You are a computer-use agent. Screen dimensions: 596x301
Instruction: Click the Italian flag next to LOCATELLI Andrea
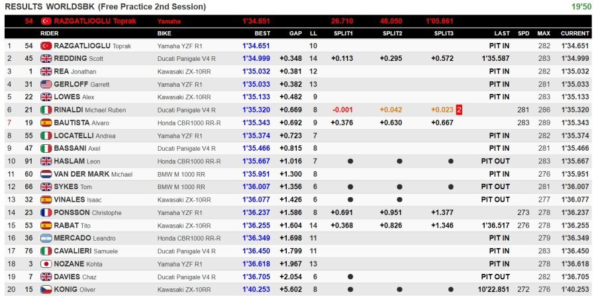click(46, 136)
